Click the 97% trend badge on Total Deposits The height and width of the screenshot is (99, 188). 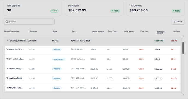point(54,11)
